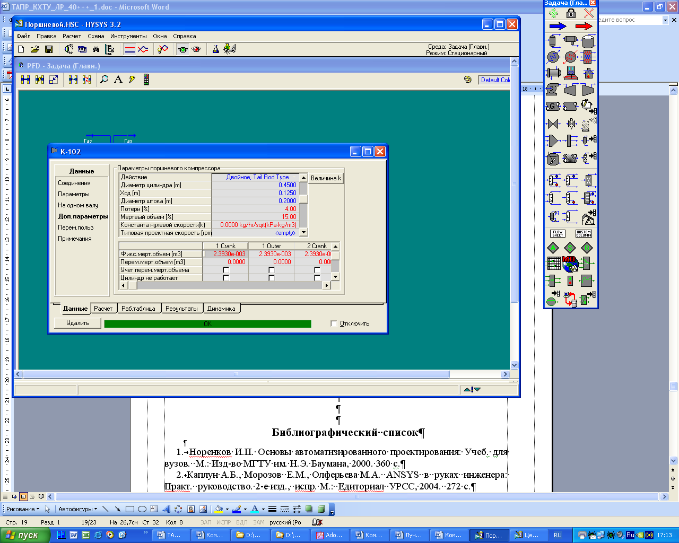Select the blue material stream arrow
Screen dimensions: 679x543
558,26
